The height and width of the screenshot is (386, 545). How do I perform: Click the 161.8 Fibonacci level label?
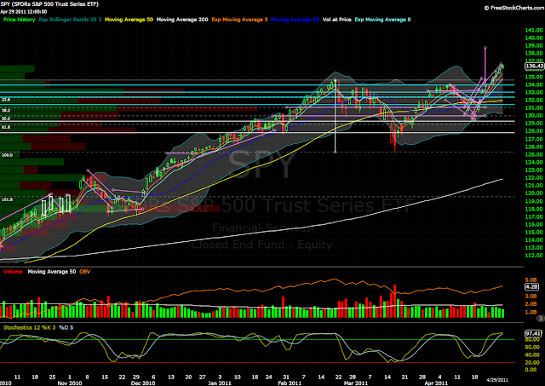click(7, 199)
